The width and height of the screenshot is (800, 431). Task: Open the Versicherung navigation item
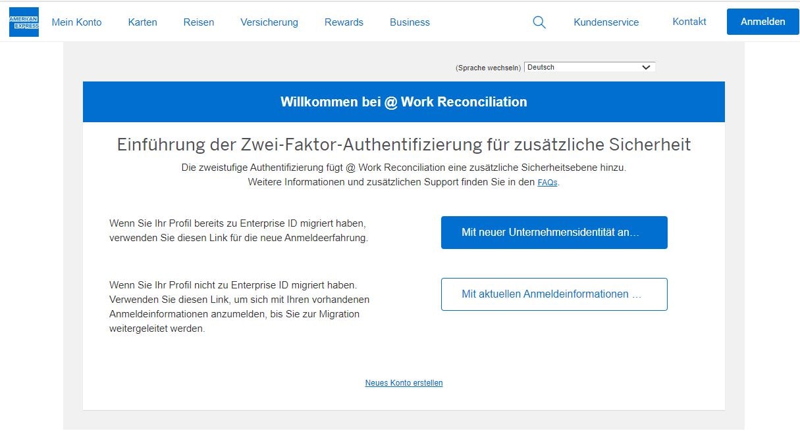click(x=269, y=22)
